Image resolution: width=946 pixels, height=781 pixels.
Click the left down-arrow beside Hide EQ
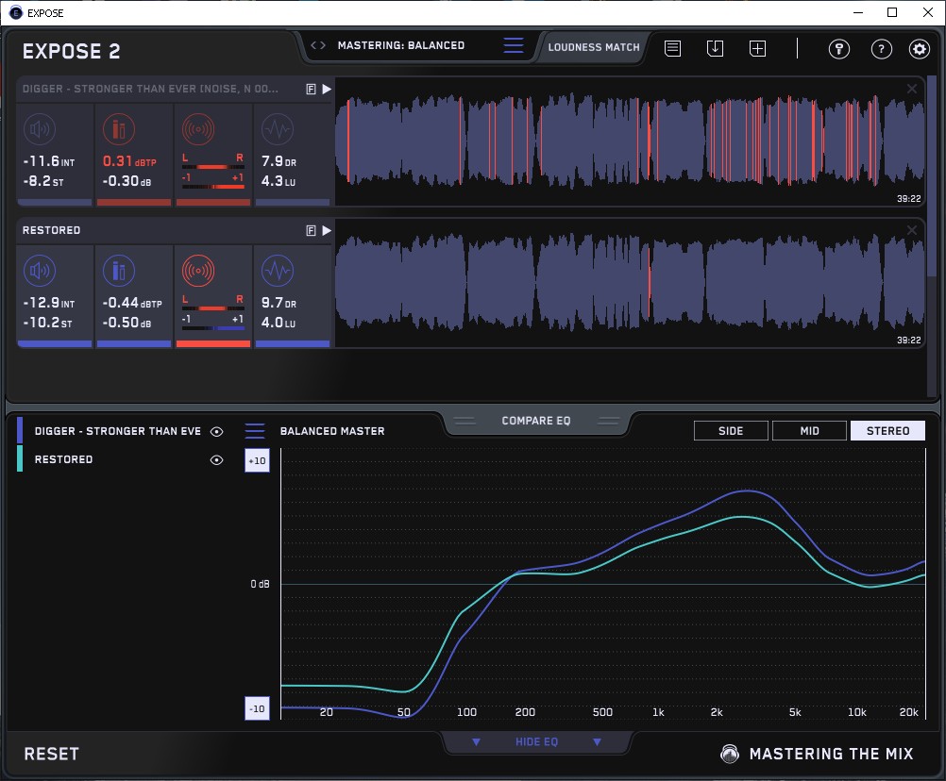[476, 741]
